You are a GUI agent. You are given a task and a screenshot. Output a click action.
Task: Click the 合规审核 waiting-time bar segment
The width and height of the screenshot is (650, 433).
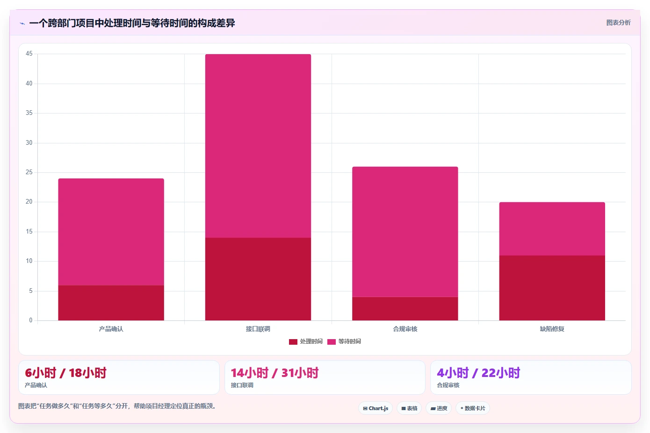(405, 232)
